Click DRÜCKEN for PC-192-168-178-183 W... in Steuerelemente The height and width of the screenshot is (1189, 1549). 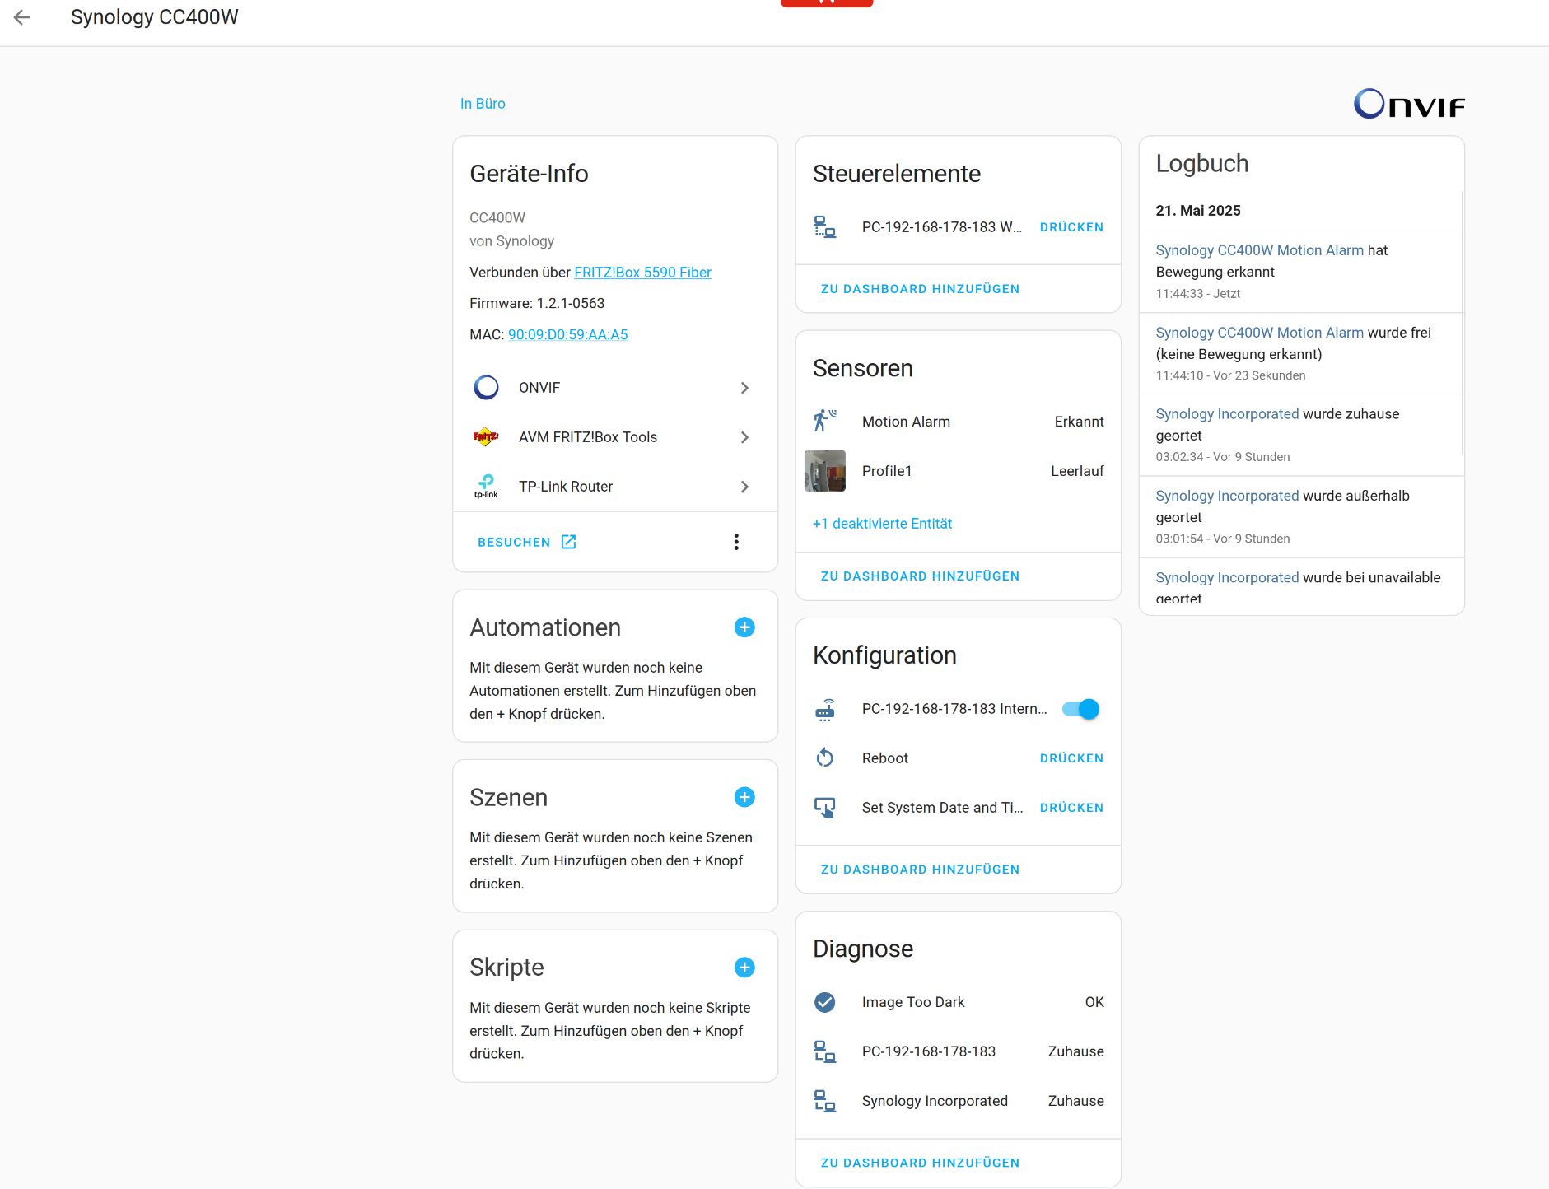pos(1071,227)
